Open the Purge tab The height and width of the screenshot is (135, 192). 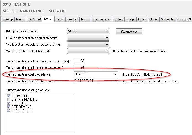(131, 19)
